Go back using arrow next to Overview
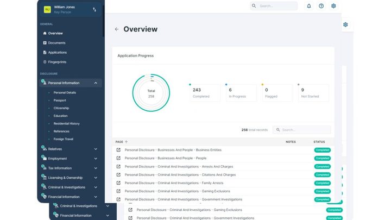This screenshot has height=220, width=391. click(x=117, y=29)
